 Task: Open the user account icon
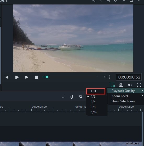coord(93,1)
